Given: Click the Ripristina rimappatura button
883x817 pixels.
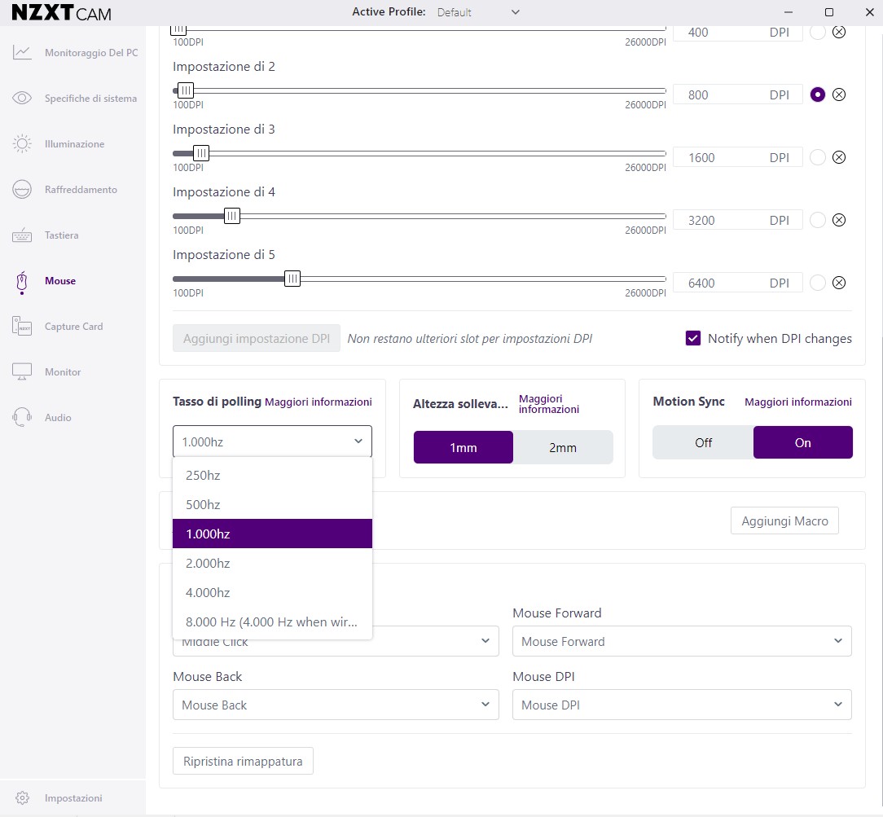Looking at the screenshot, I should (243, 761).
